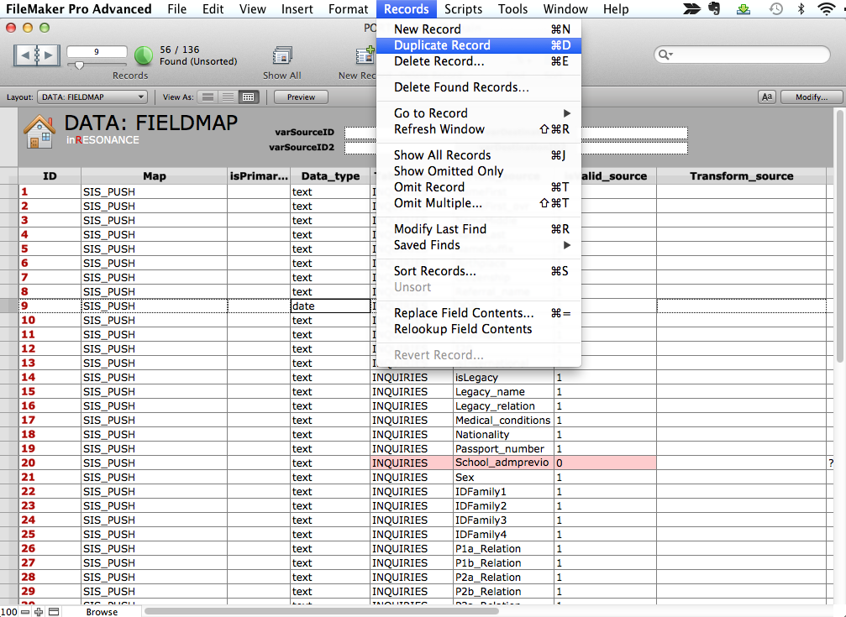Viewport: 846px width, 617px height.
Task: Choose Omit Multiple... menu item
Action: 479,203
